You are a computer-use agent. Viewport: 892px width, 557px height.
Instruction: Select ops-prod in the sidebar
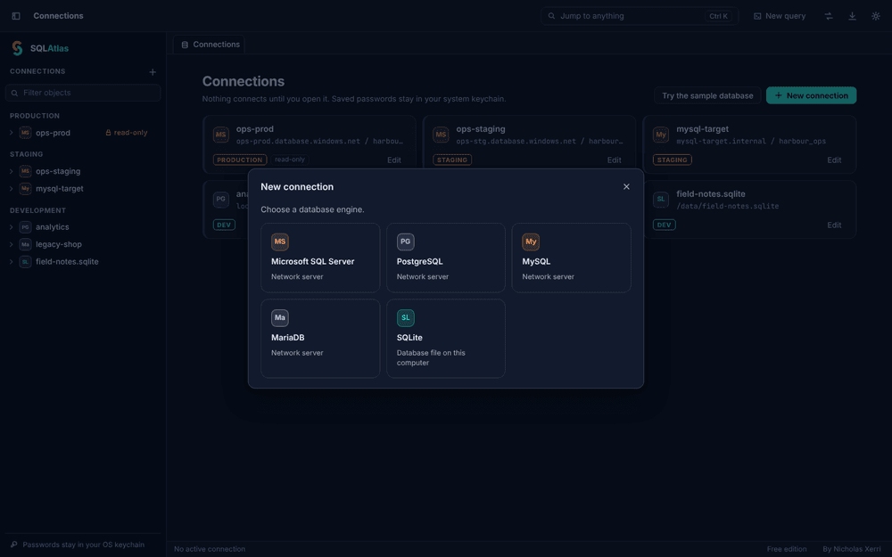click(x=53, y=133)
